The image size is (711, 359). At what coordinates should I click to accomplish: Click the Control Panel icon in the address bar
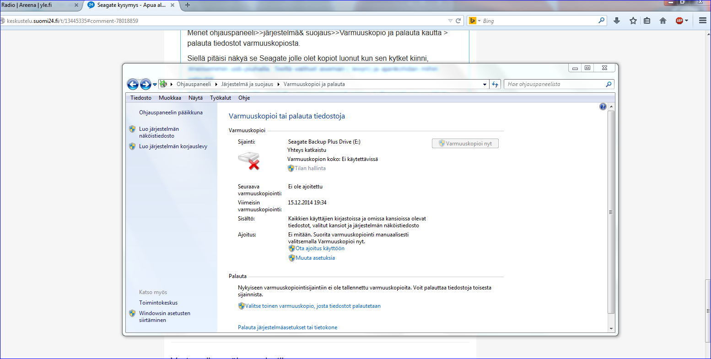coord(163,84)
